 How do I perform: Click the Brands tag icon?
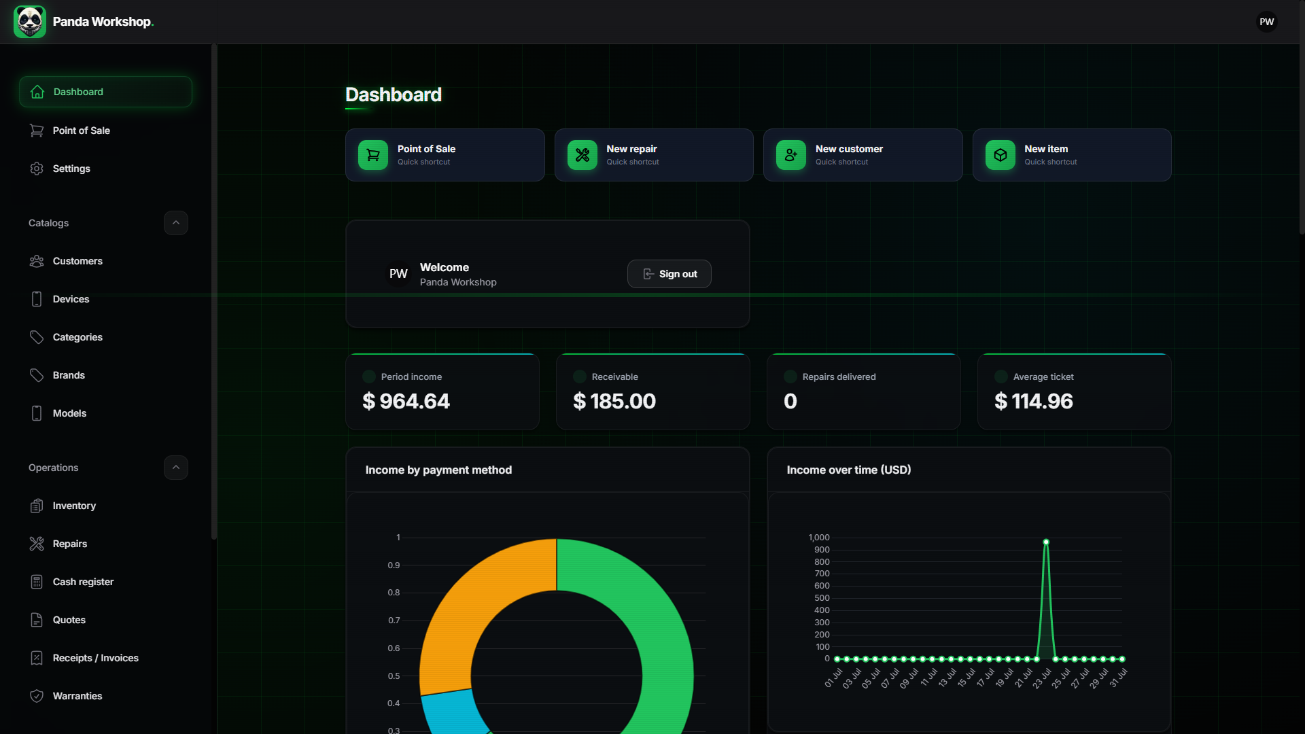coord(37,375)
